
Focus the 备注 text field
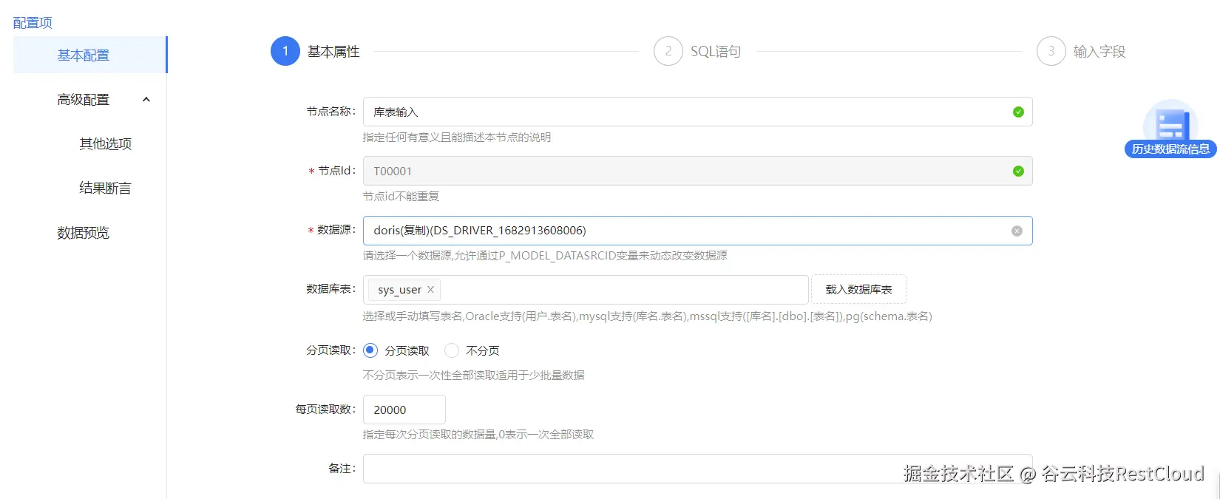pos(697,469)
